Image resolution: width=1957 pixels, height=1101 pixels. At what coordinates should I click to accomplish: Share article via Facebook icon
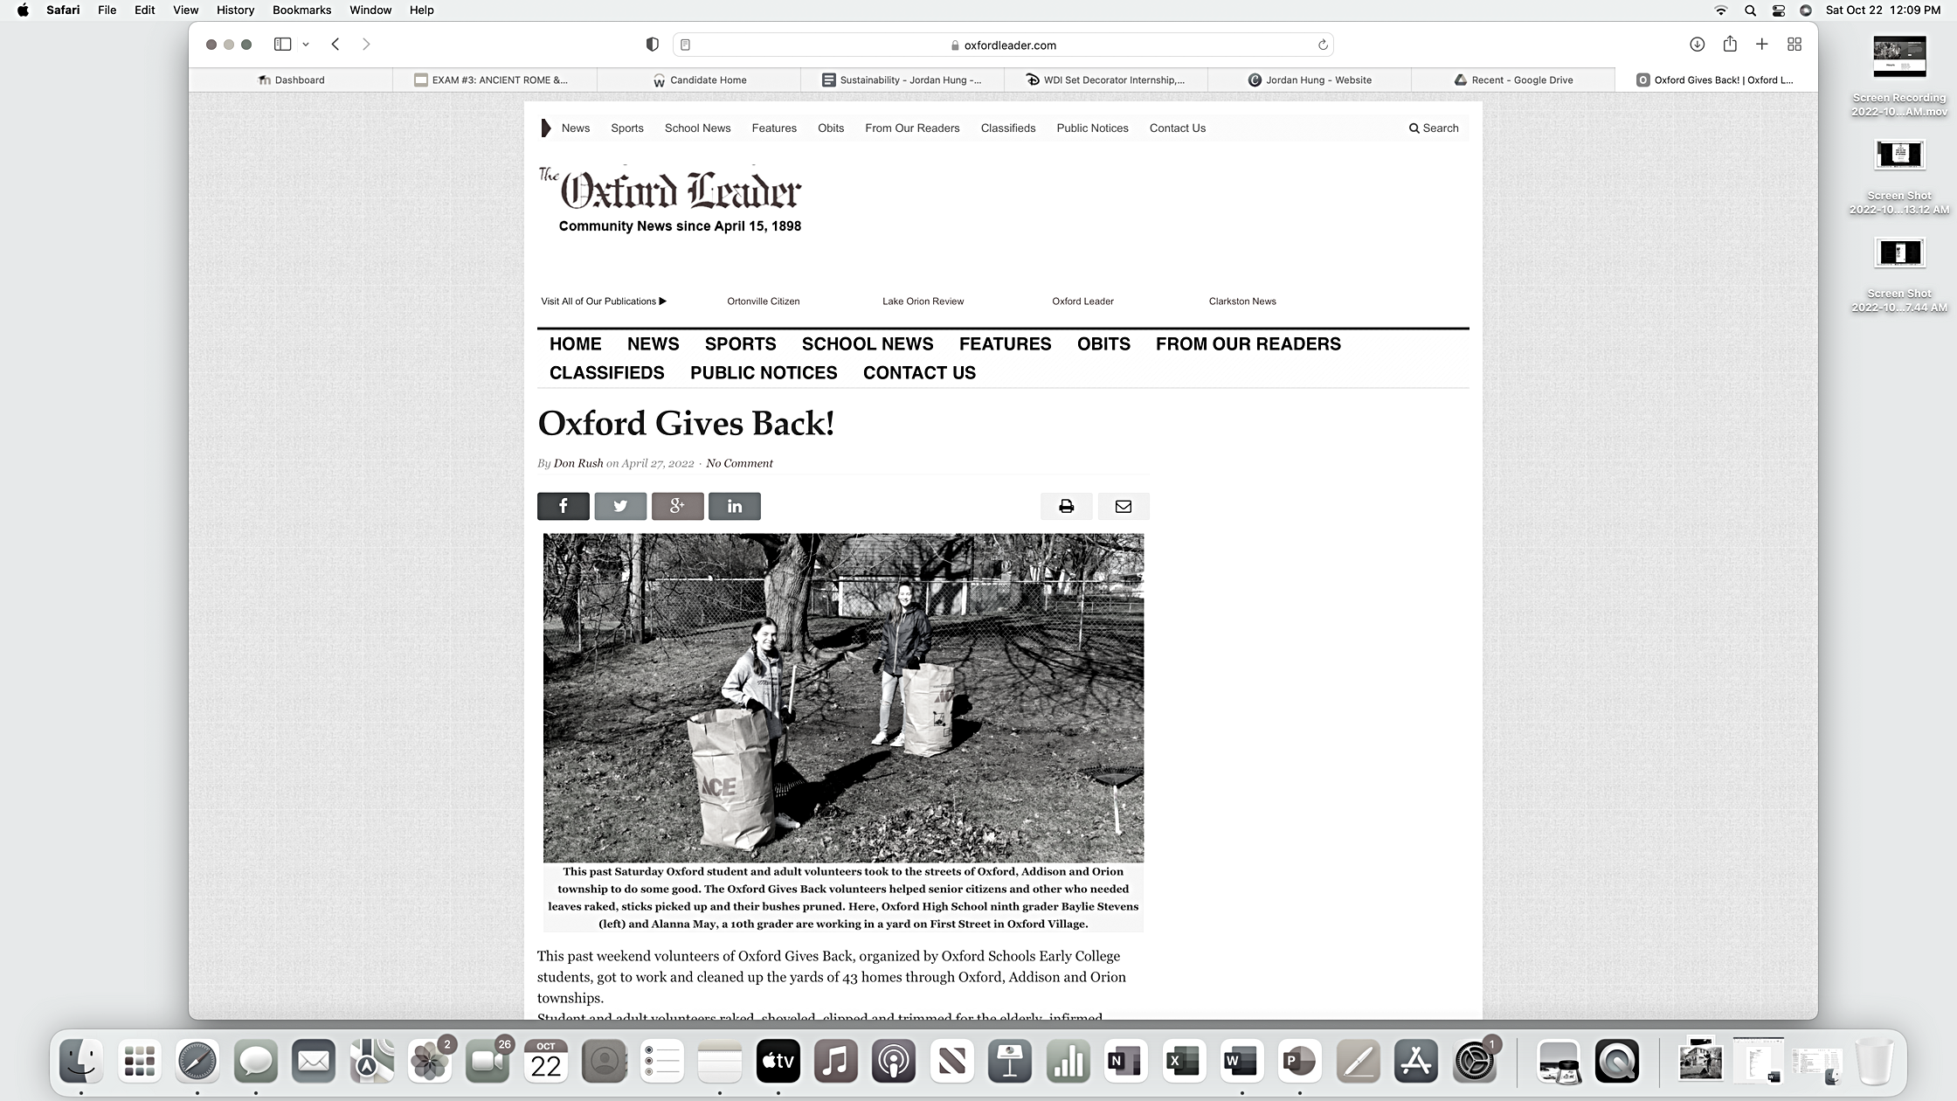pyautogui.click(x=563, y=506)
